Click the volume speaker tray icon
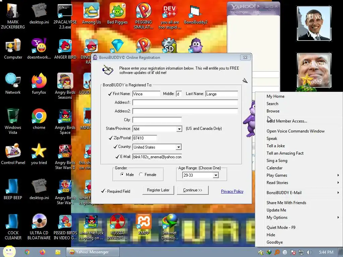This screenshot has height=257, width=343. click(x=309, y=252)
